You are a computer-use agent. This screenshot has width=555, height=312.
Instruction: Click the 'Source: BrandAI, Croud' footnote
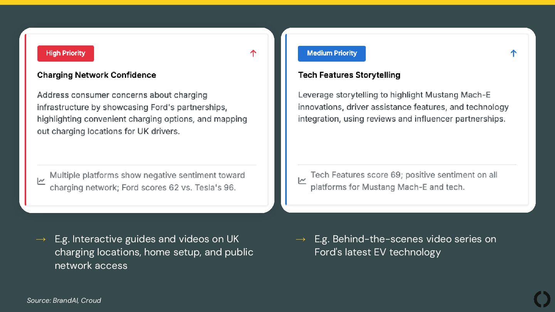point(64,300)
